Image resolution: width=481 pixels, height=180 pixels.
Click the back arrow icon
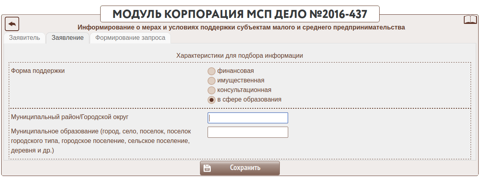[12, 24]
